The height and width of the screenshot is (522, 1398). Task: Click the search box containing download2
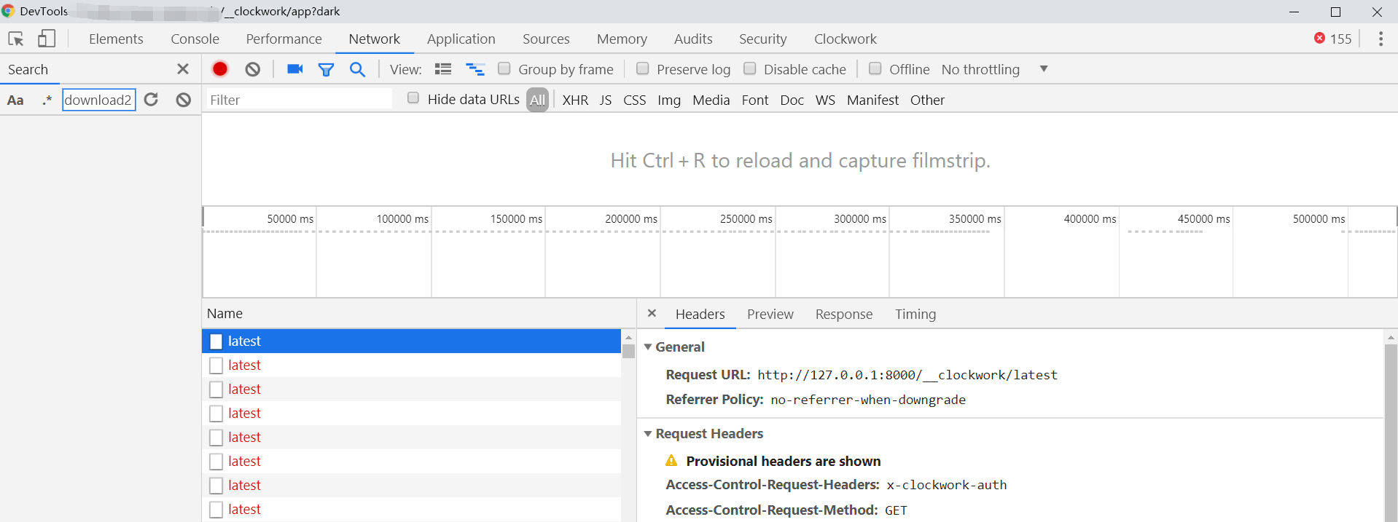(98, 100)
